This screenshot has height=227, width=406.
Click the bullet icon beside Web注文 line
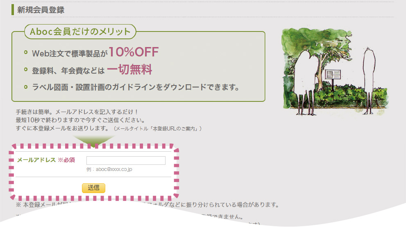click(26, 52)
